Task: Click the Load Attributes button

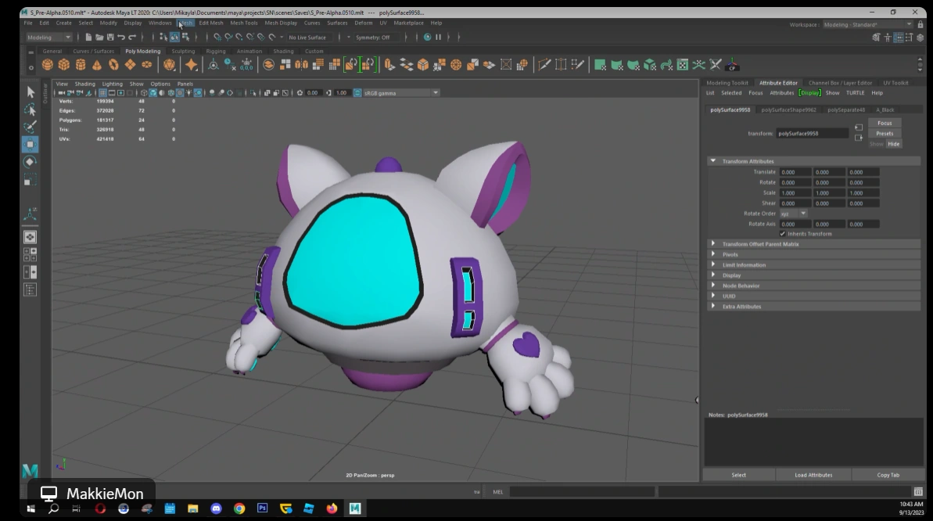Action: click(x=813, y=475)
